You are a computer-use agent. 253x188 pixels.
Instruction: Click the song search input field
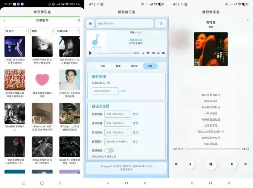[x=124, y=24]
